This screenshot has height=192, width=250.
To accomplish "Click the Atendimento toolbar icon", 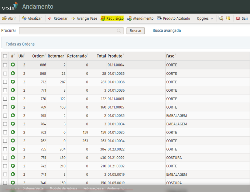I will tap(129, 18).
